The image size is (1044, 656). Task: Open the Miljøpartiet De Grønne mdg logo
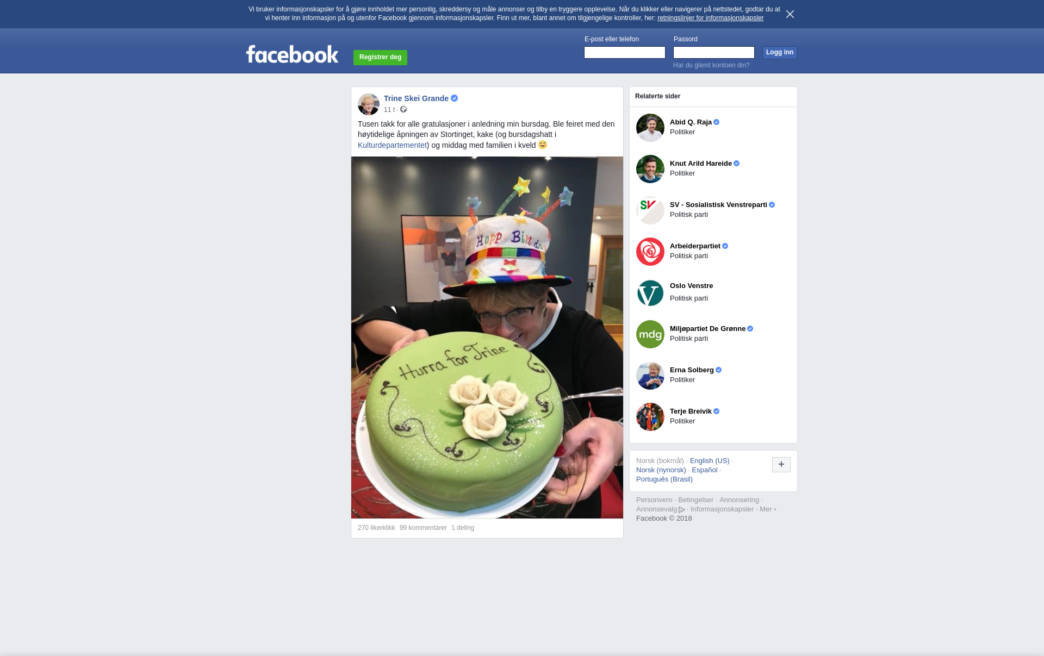pyautogui.click(x=650, y=334)
